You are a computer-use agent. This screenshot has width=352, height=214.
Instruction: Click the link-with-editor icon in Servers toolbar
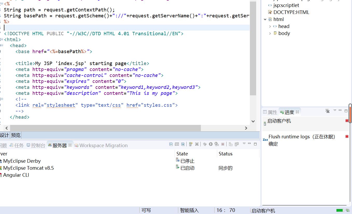click(177, 144)
